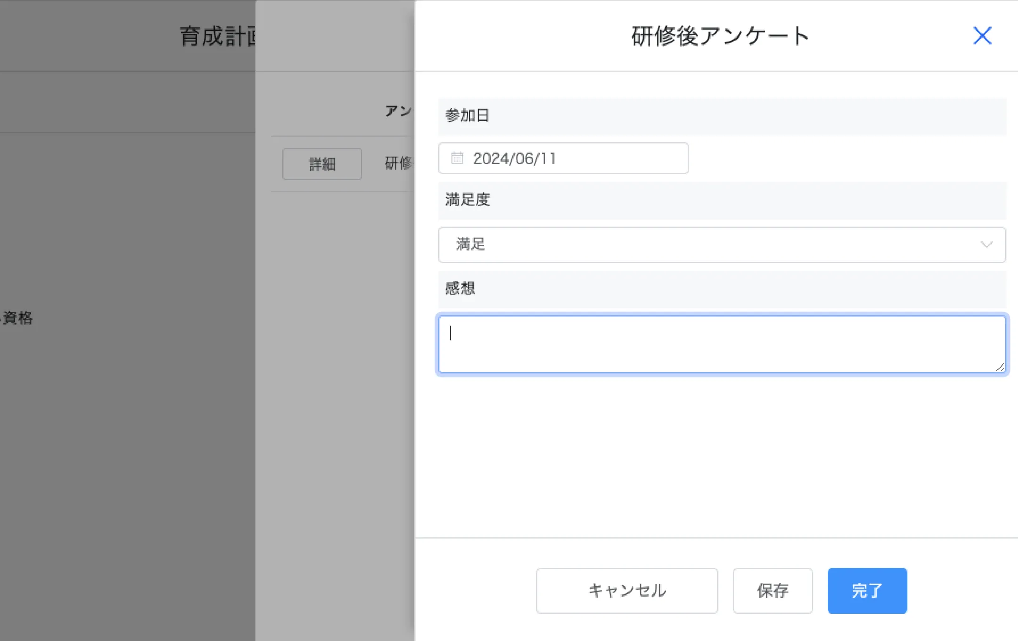Click the blue 完了 button
Viewport: 1018px width, 641px height.
click(867, 591)
